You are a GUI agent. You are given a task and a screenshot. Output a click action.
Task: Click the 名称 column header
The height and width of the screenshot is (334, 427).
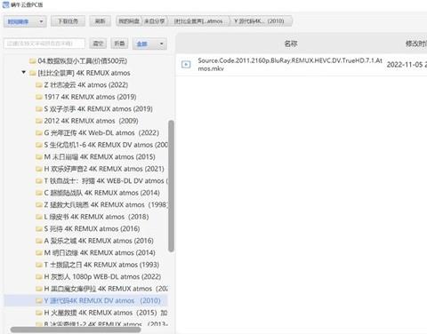click(x=291, y=44)
